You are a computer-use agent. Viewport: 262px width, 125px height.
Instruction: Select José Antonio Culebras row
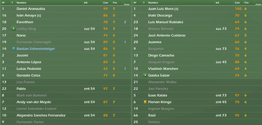click(196, 36)
